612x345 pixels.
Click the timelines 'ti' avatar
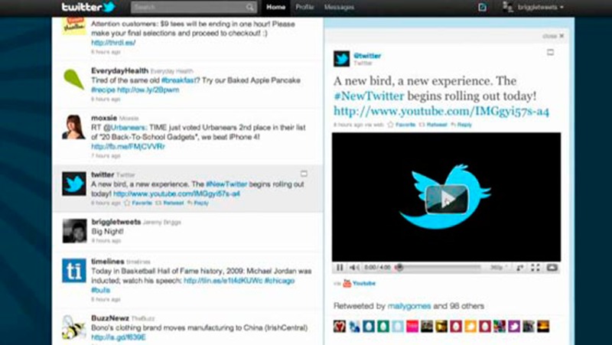click(x=74, y=270)
